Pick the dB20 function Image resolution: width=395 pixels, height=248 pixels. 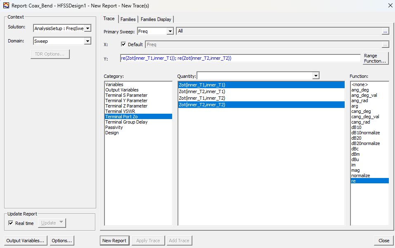tap(356, 138)
